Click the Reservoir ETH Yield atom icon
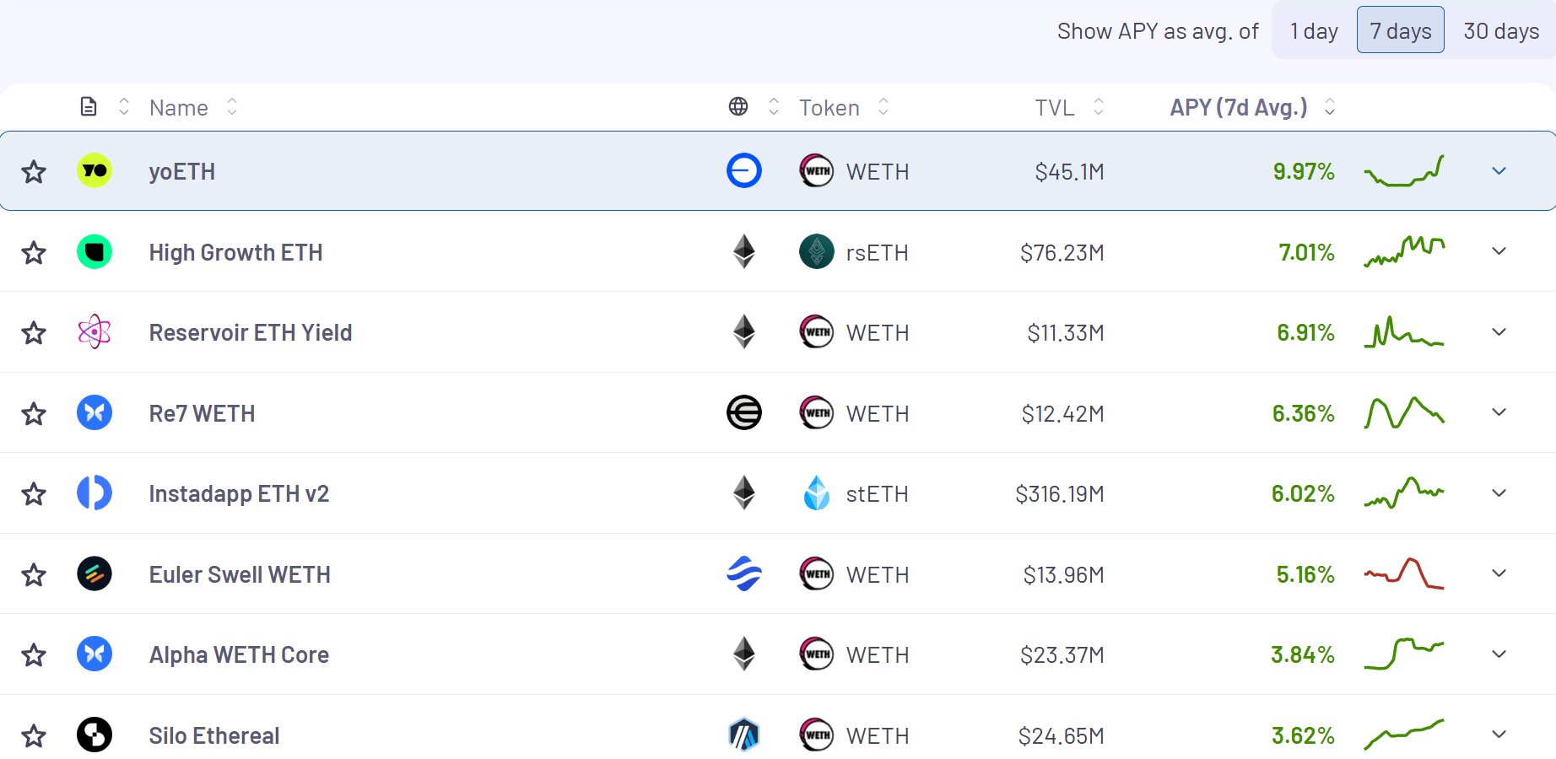This screenshot has height=759, width=1556. [95, 332]
